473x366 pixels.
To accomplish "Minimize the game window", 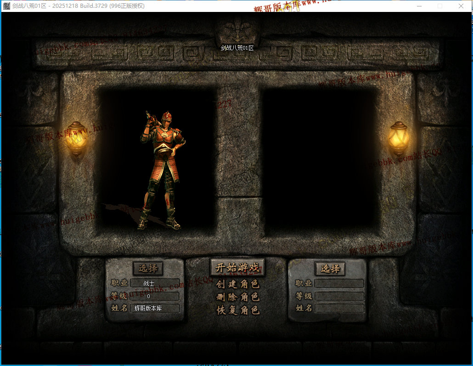I will click(419, 6).
